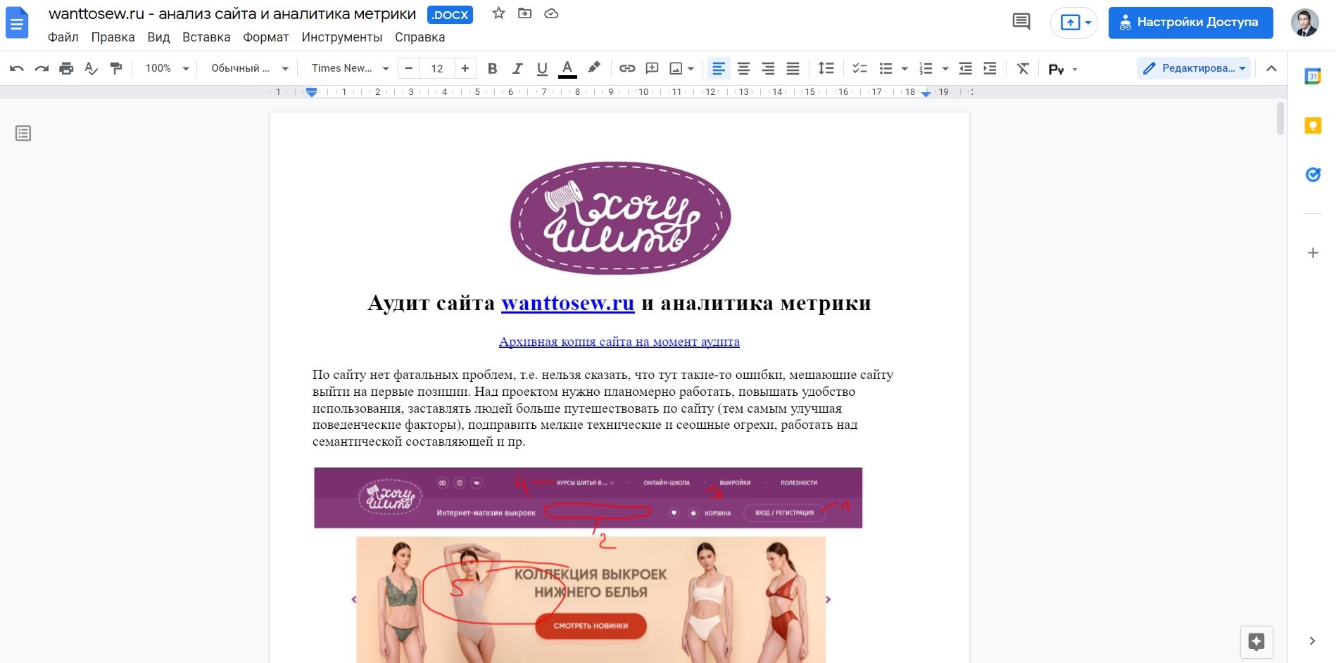Increase the paragraph indent
Viewport: 1336px width, 663px height.
click(990, 68)
